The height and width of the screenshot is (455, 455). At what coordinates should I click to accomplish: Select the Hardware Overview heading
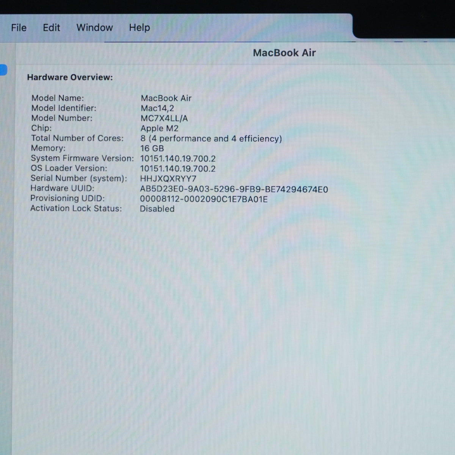pos(70,77)
